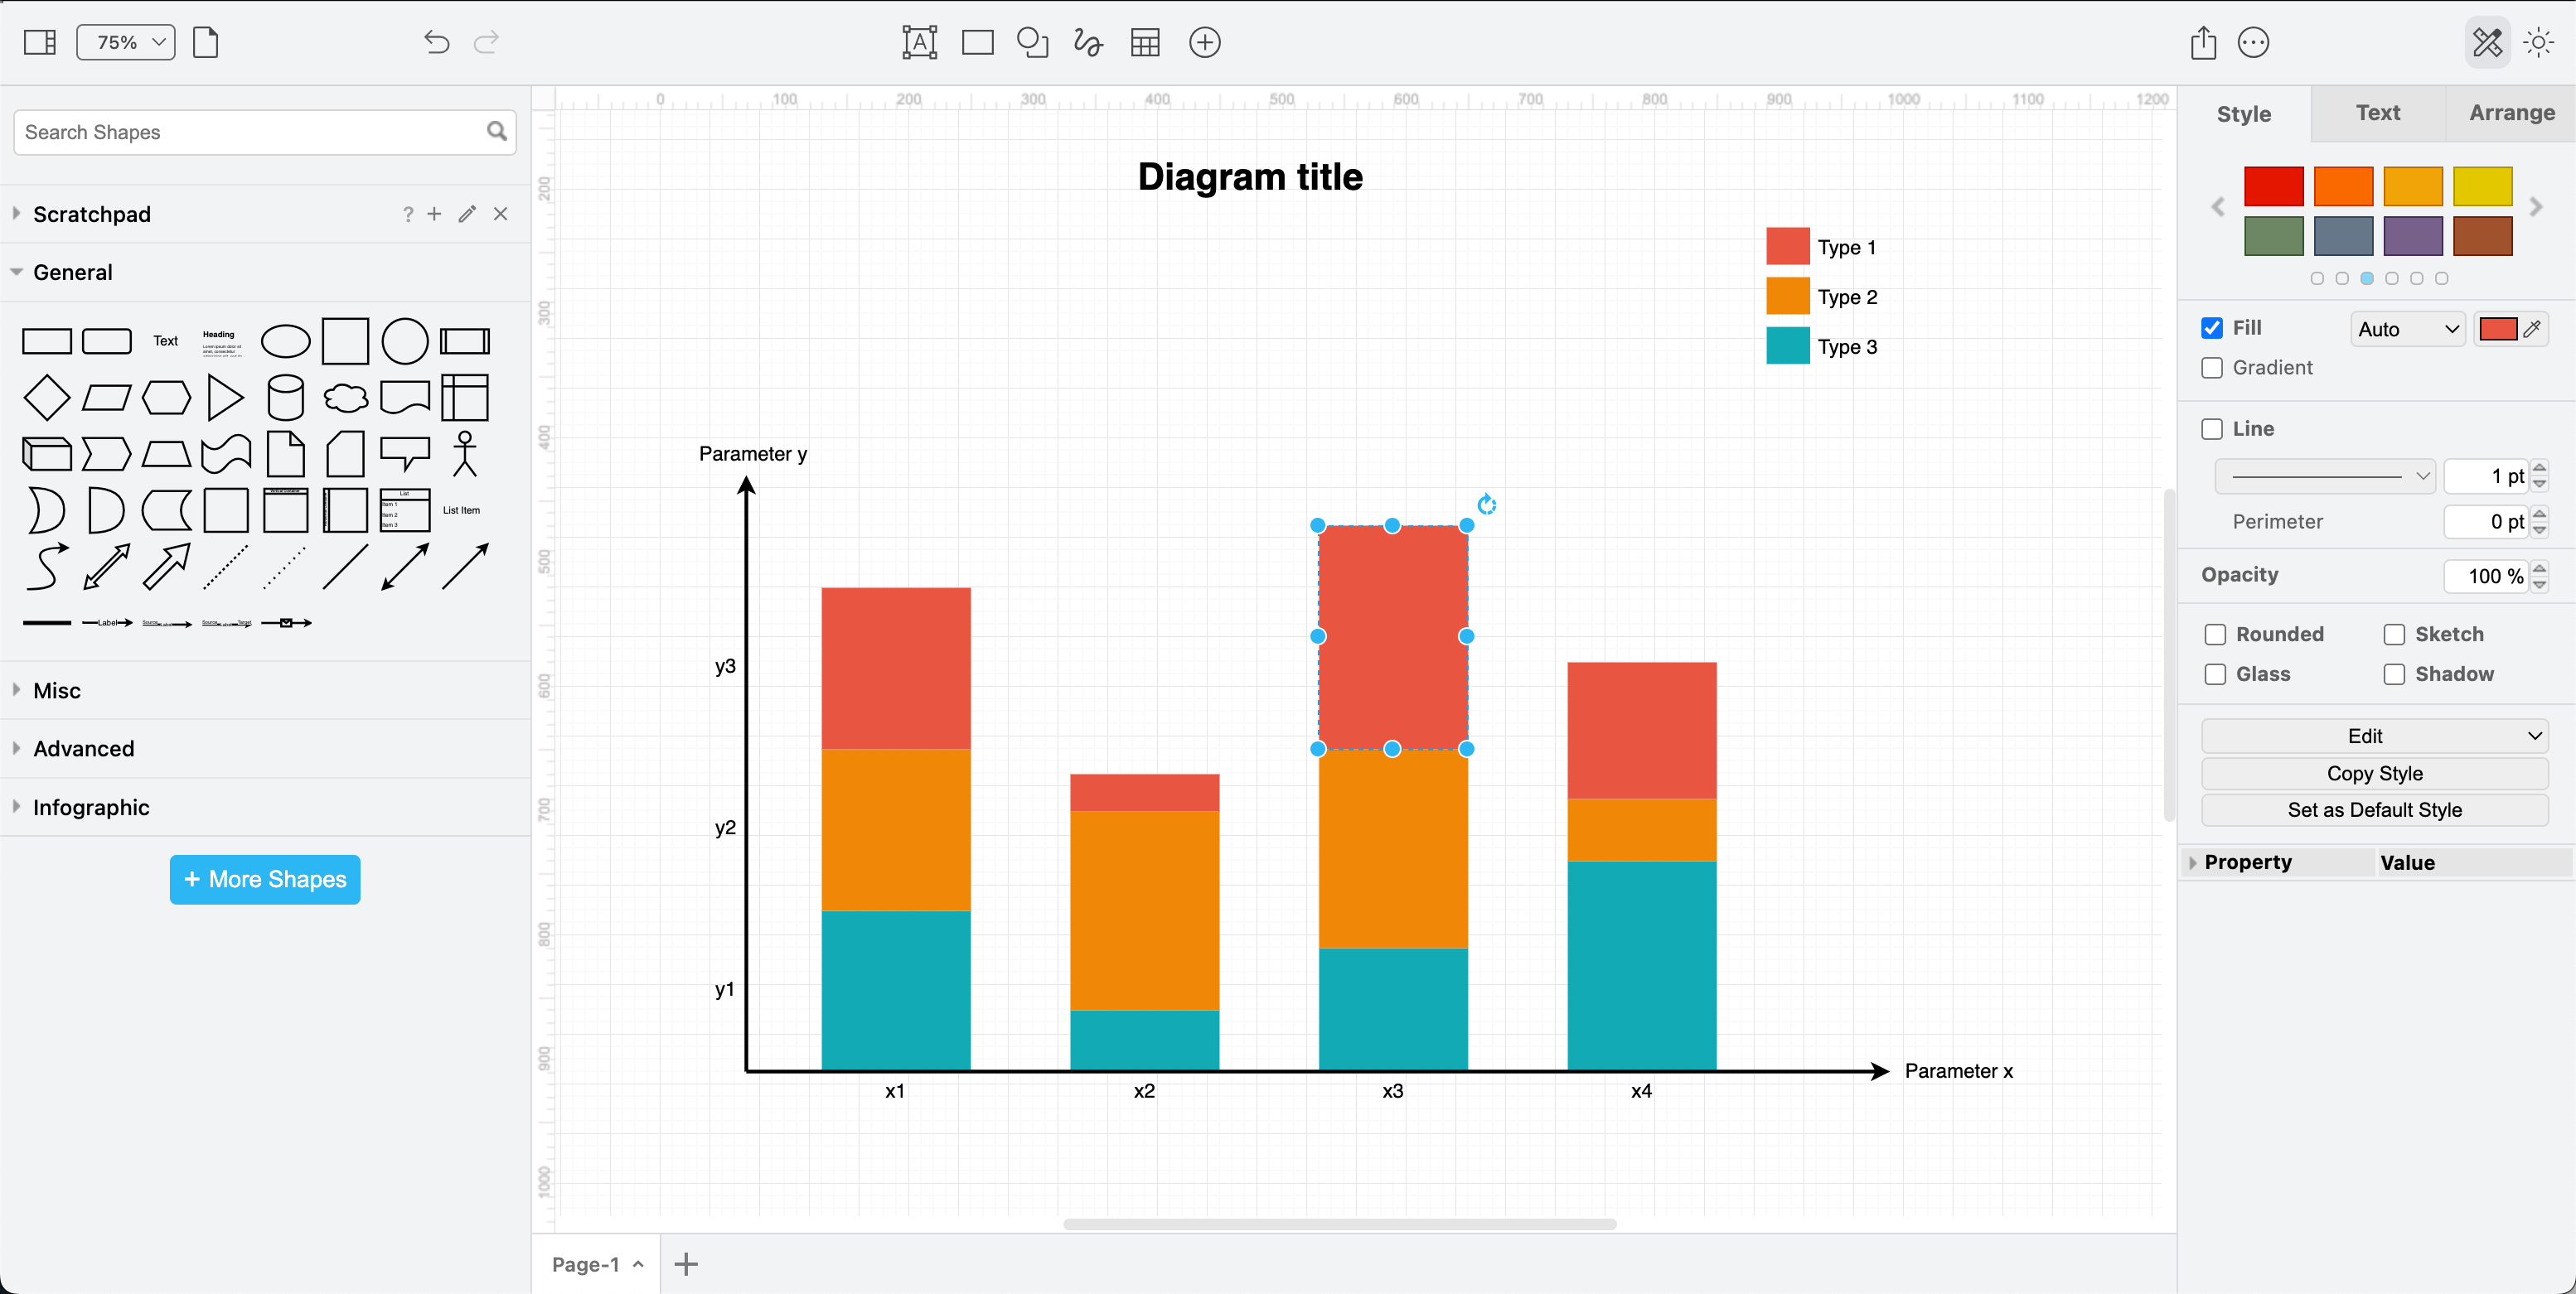Insert a table from the toolbar
The image size is (2576, 1294).
pos(1144,42)
